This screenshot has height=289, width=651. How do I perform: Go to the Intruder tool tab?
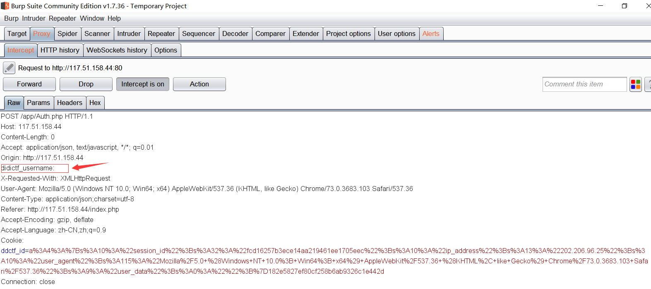click(129, 34)
